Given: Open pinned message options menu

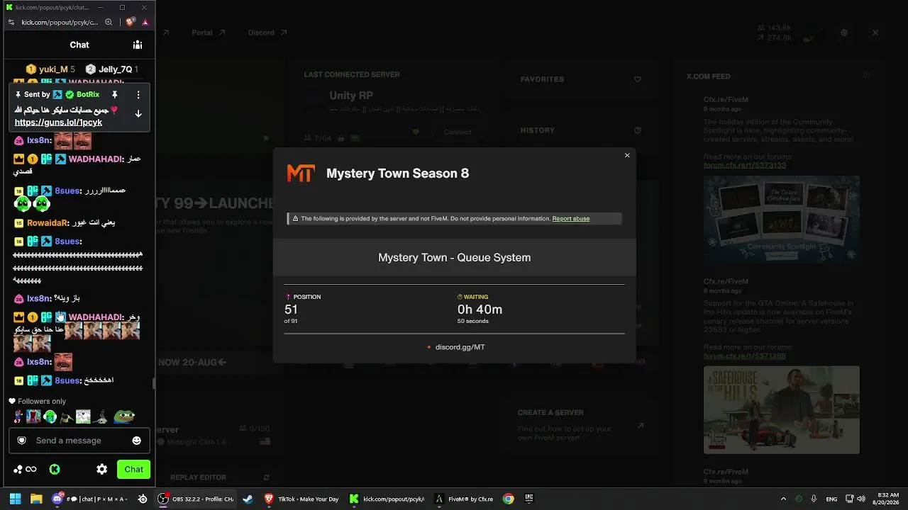Looking at the screenshot, I should pos(138,94).
